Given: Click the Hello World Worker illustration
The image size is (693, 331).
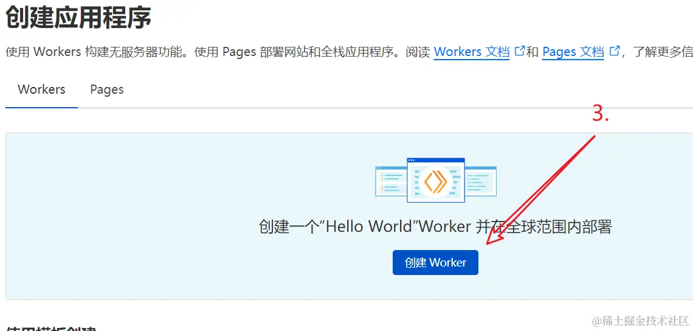Looking at the screenshot, I should 435,180.
